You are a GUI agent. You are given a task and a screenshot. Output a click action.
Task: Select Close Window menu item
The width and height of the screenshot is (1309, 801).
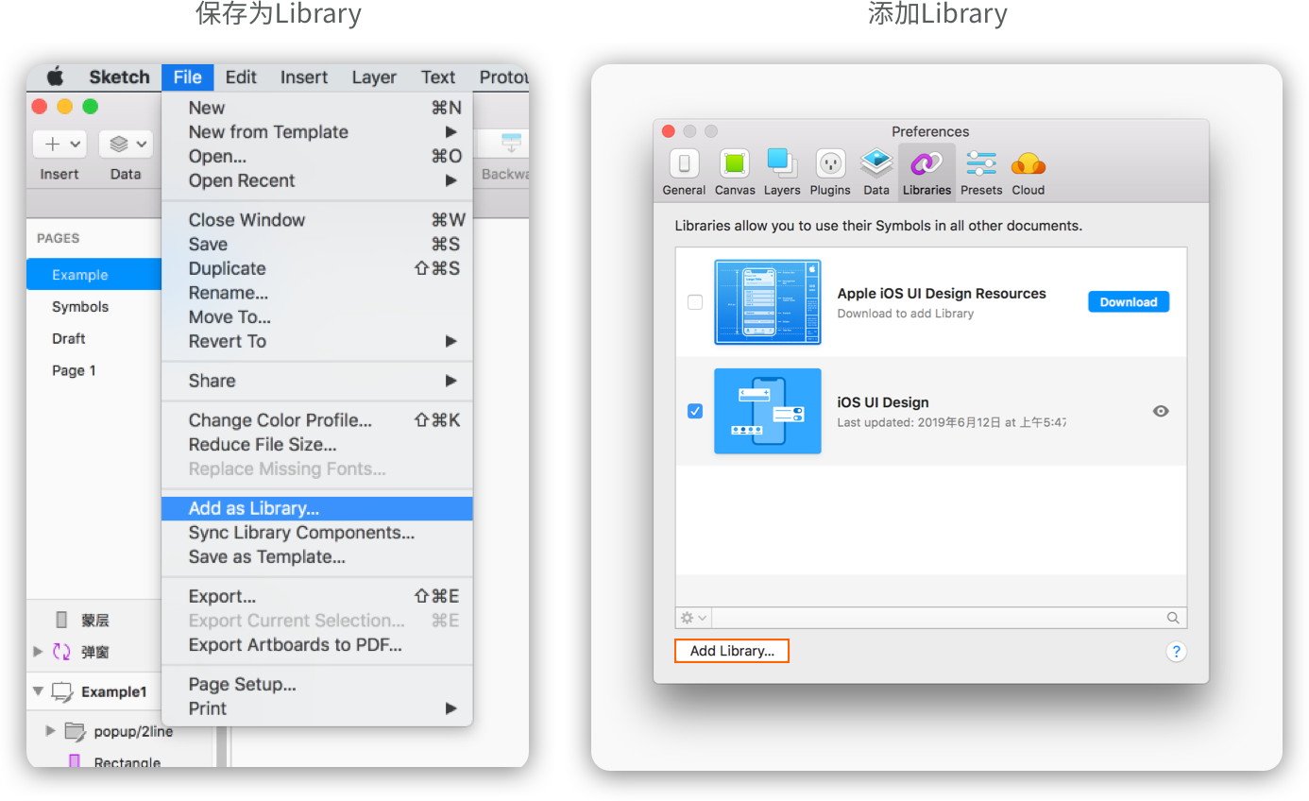coord(317,220)
